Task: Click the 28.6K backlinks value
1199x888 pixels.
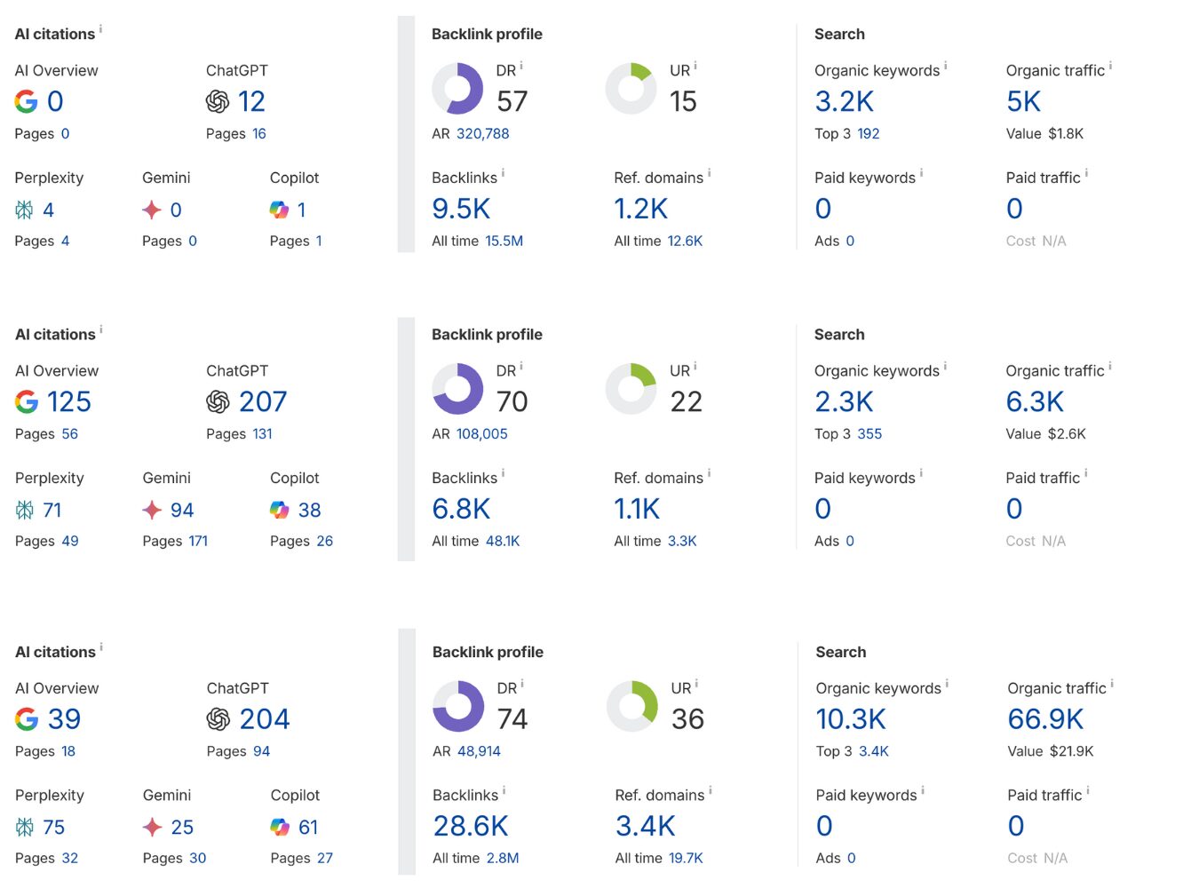Action: click(x=471, y=827)
